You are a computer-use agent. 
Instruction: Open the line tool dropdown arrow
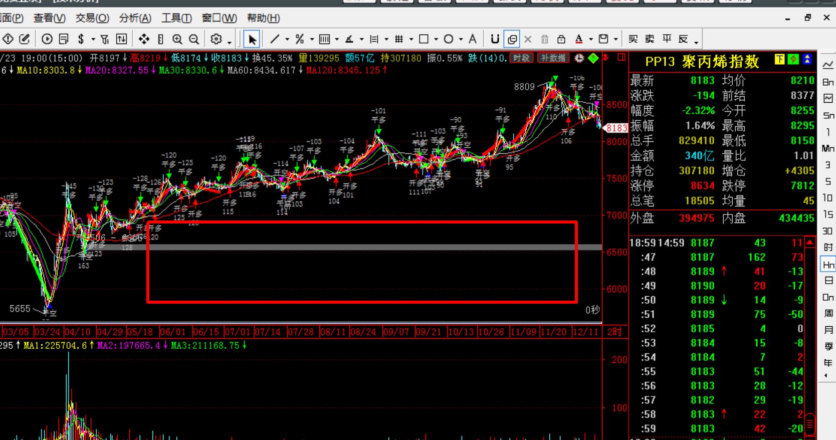point(287,39)
